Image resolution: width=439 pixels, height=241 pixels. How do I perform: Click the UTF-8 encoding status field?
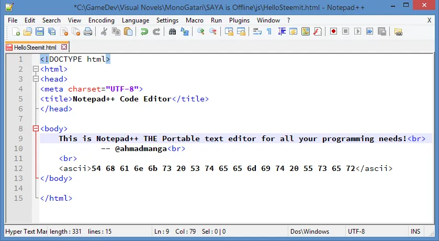(356, 232)
